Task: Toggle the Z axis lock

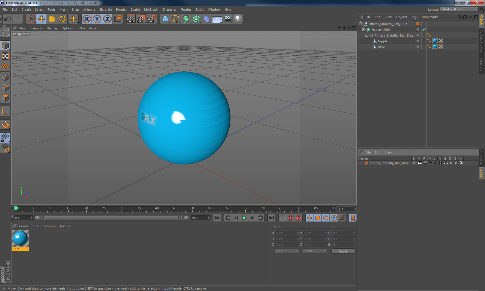Action: [107, 19]
